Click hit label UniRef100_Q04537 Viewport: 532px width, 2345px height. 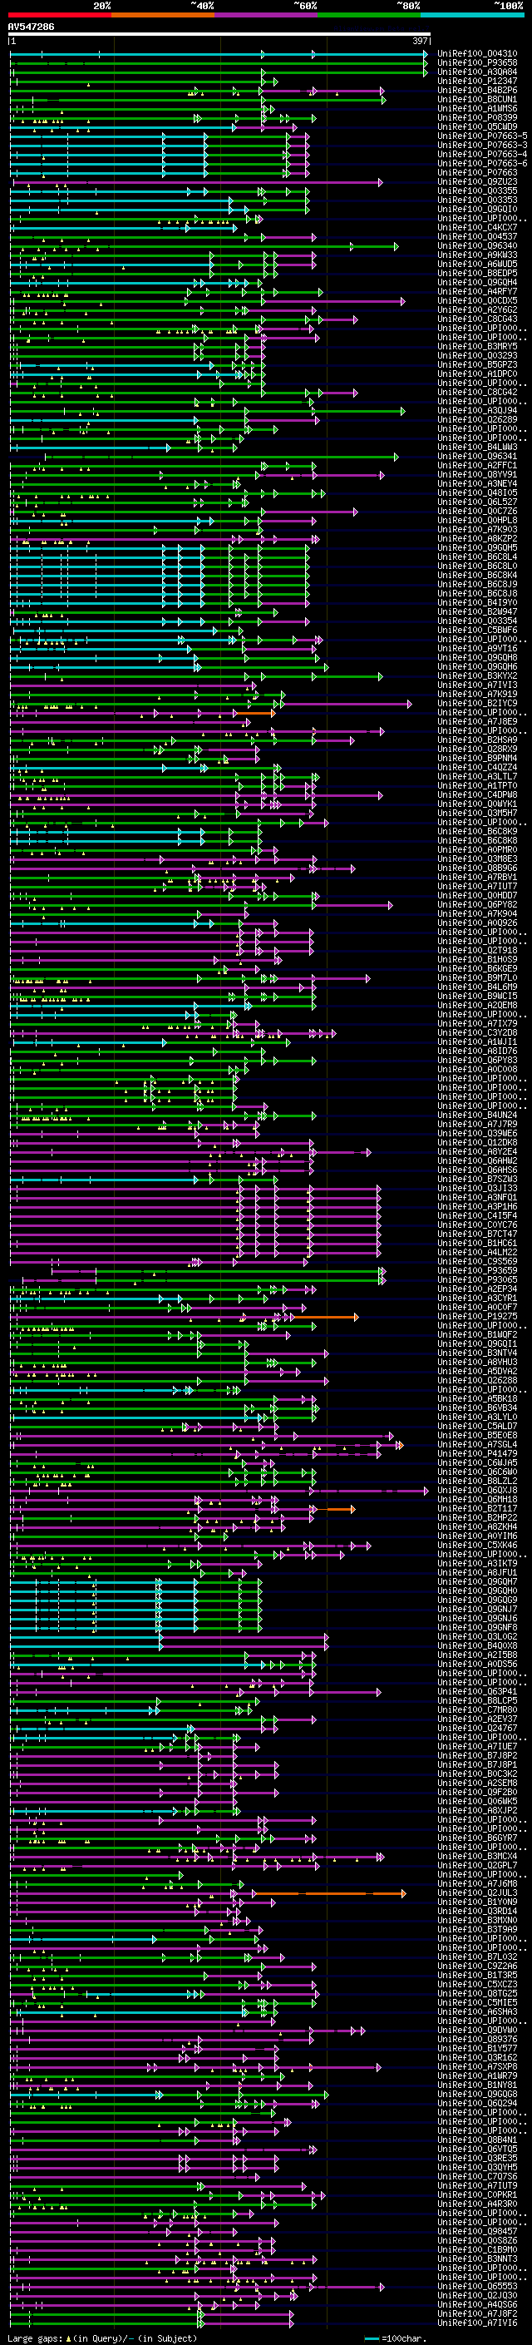click(477, 237)
